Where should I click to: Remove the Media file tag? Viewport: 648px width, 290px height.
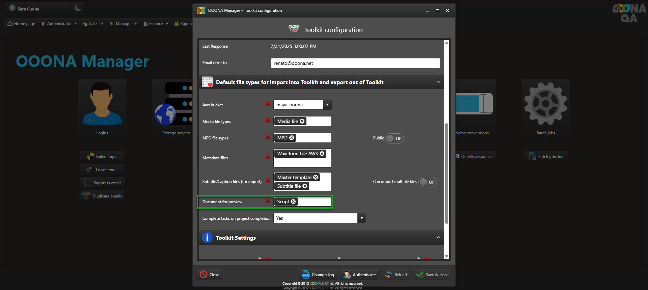click(x=302, y=121)
